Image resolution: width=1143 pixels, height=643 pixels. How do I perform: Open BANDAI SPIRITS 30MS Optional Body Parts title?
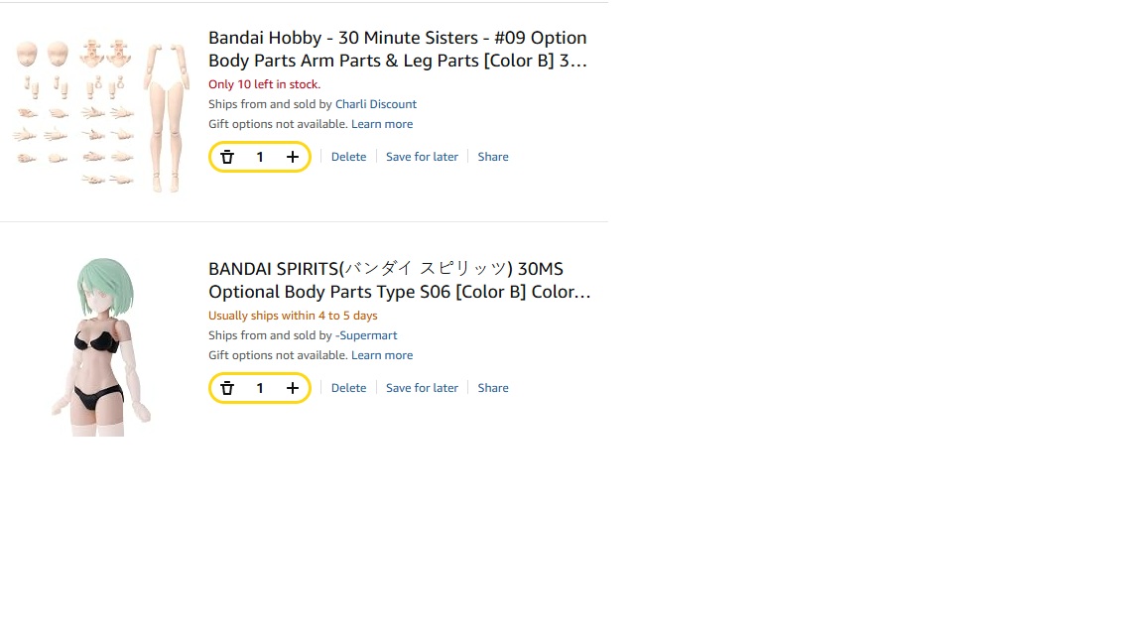[x=400, y=280]
